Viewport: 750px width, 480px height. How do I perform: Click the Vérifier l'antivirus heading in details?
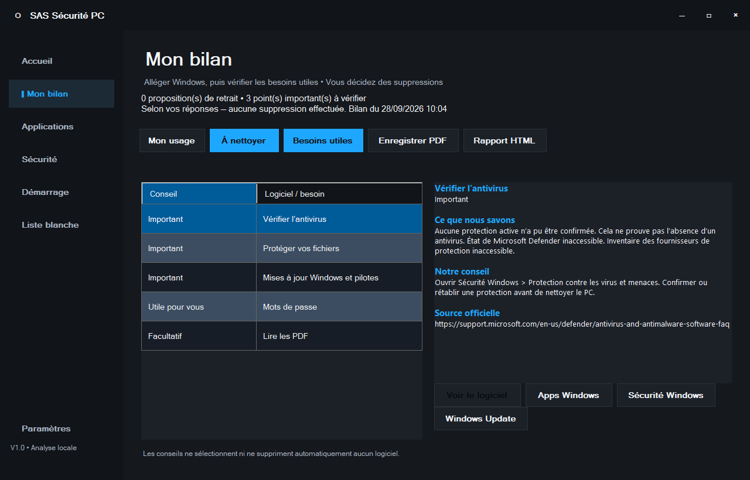471,188
